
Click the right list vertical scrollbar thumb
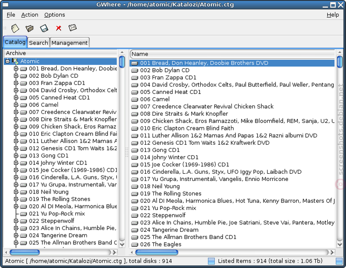(x=340, y=62)
